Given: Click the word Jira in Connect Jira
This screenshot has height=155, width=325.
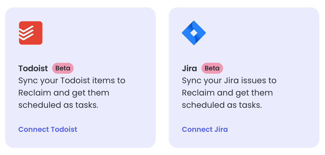Looking at the screenshot, I should tap(220, 129).
